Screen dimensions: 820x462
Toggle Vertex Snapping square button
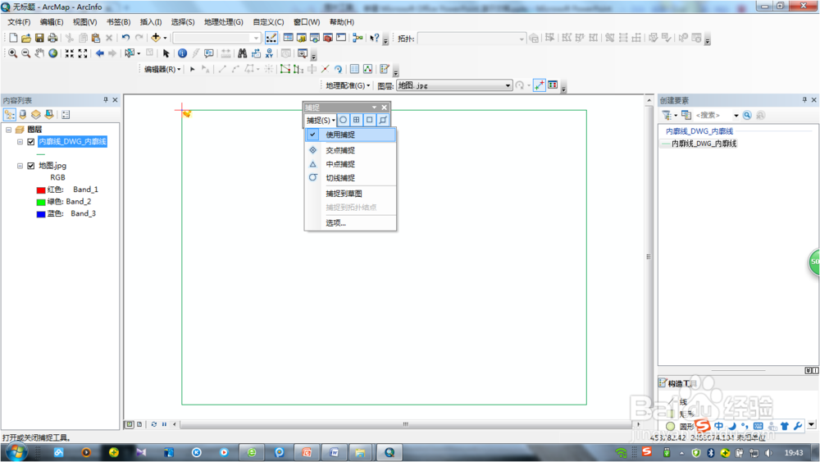370,120
